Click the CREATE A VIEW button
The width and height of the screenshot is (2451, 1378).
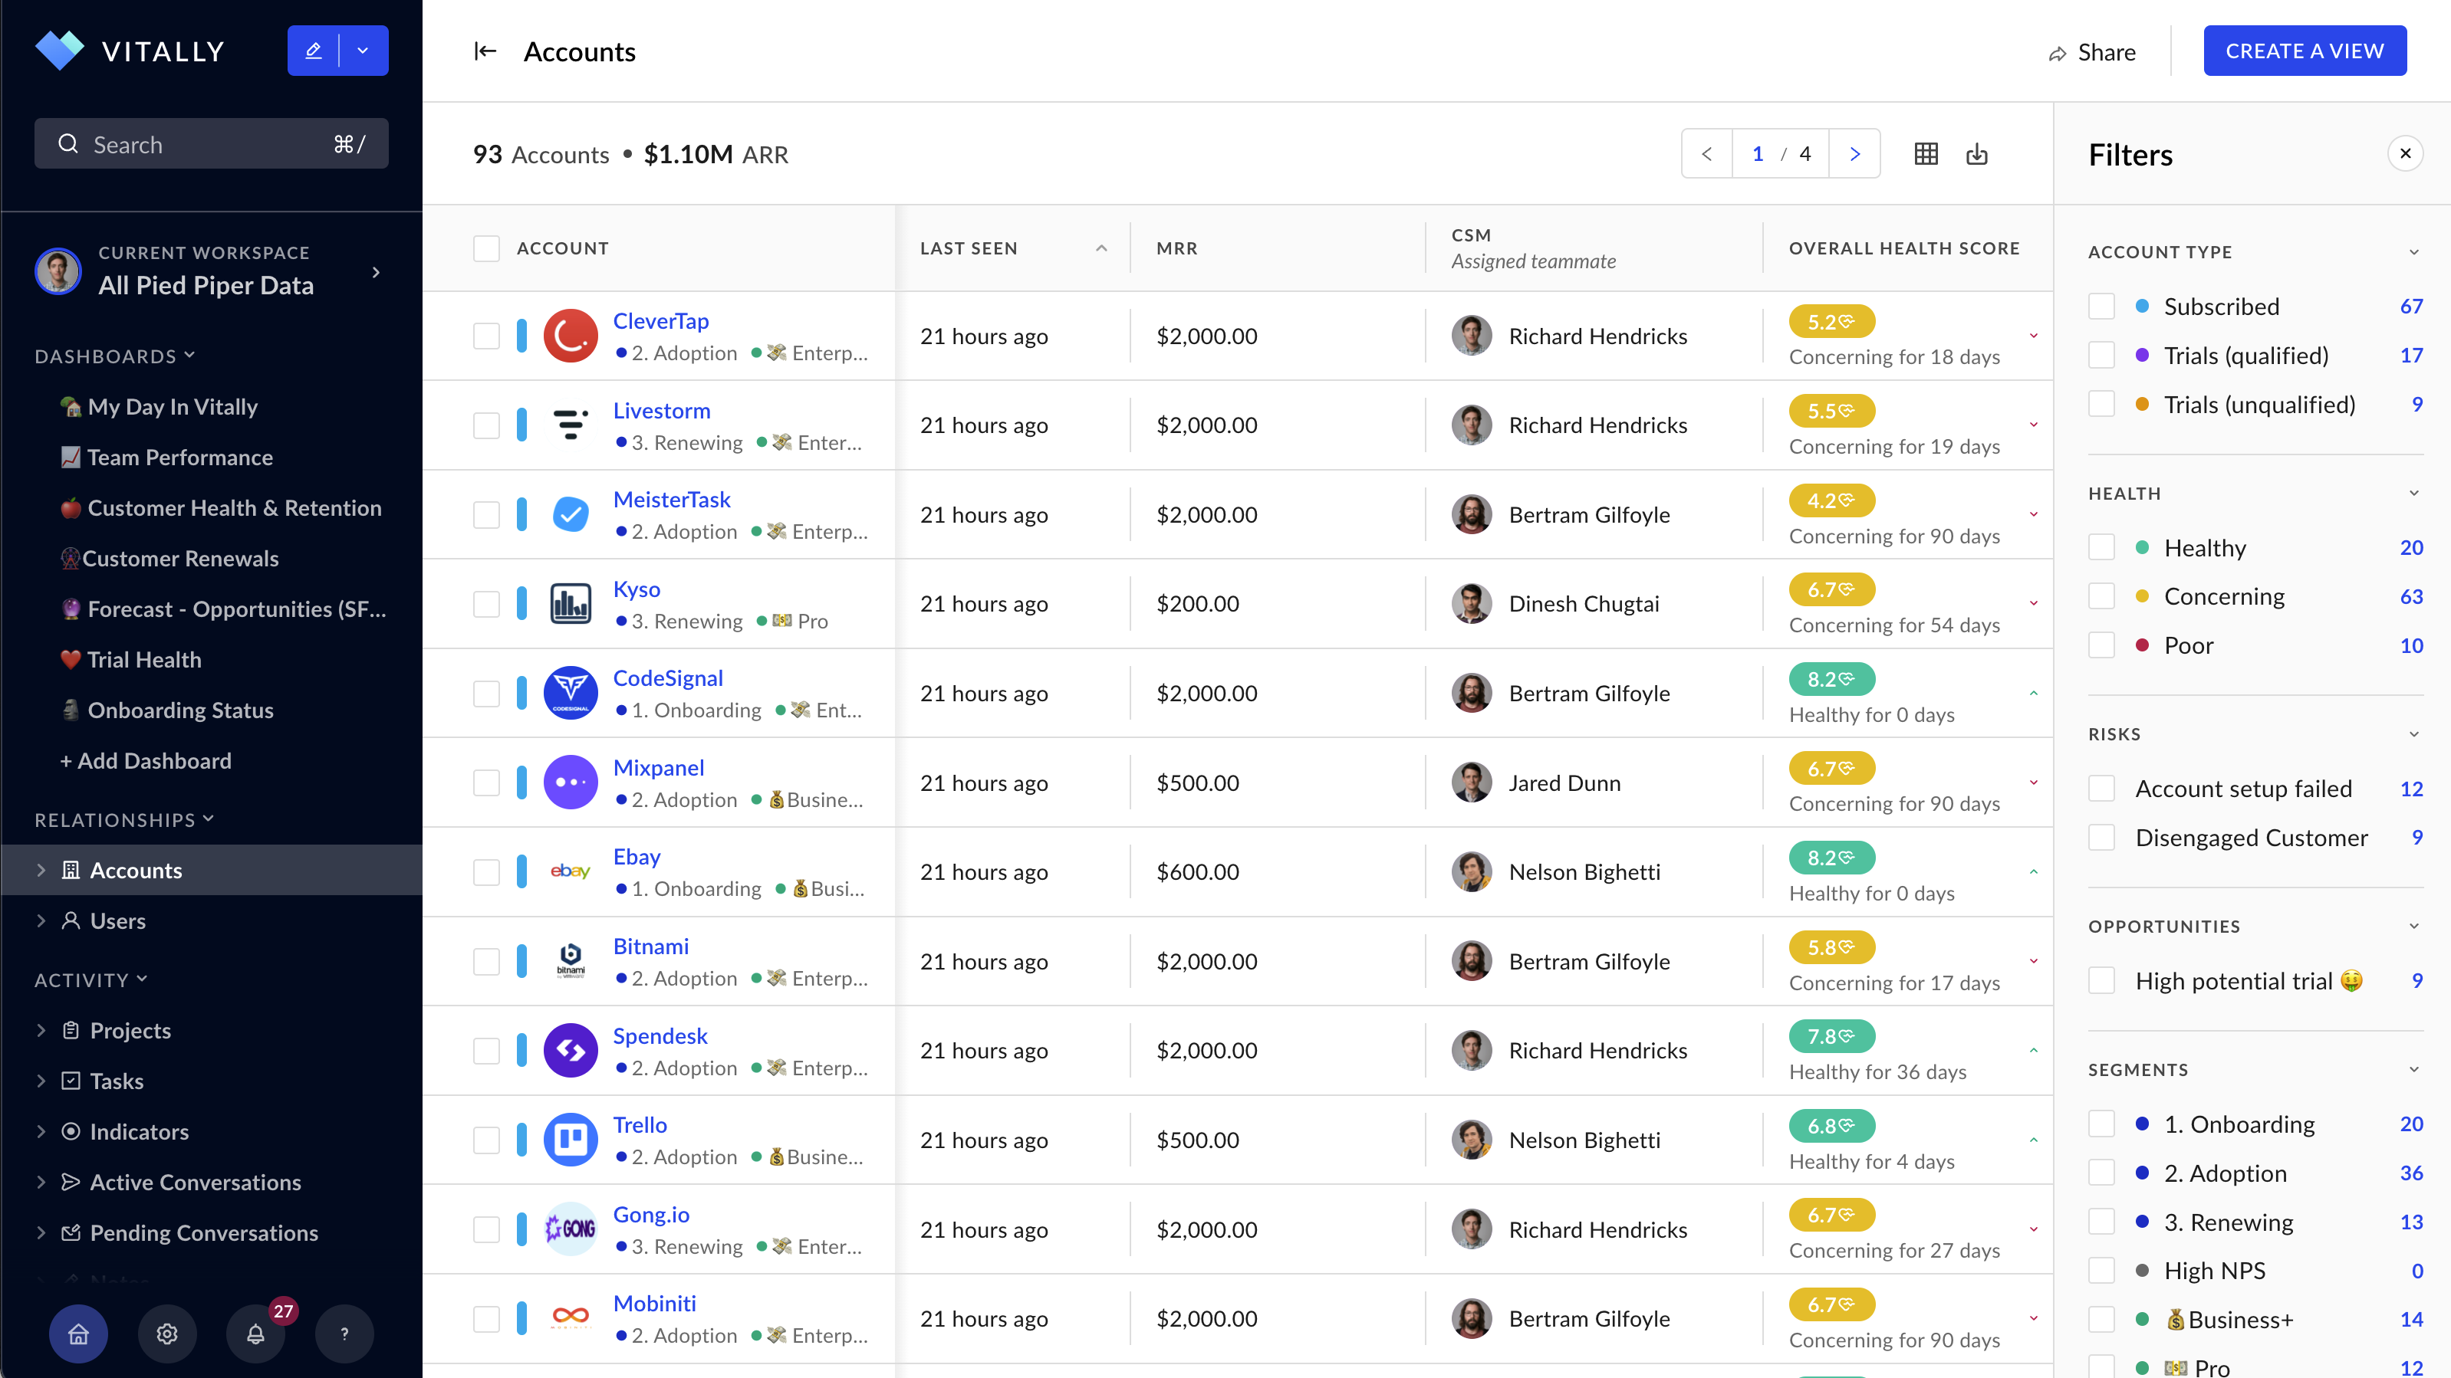(x=2305, y=51)
